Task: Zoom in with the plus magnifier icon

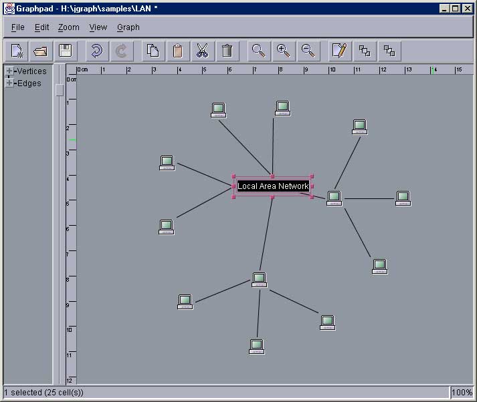Action: (283, 51)
